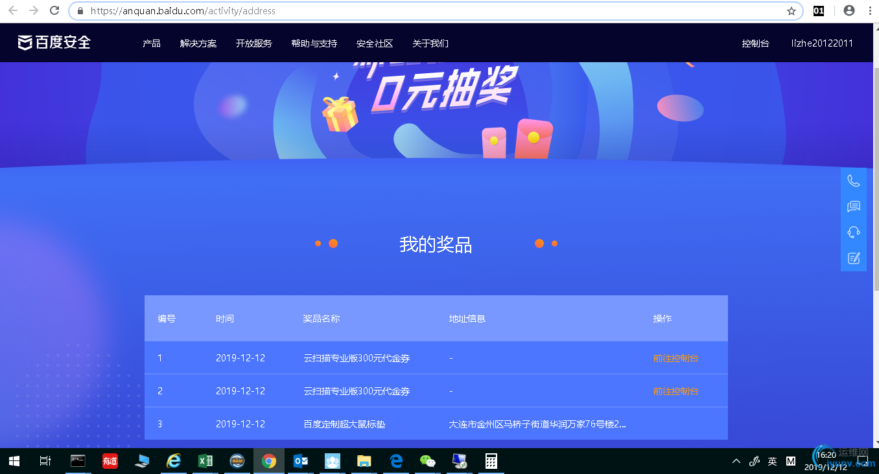Click the site security padlock icon

pyautogui.click(x=80, y=11)
